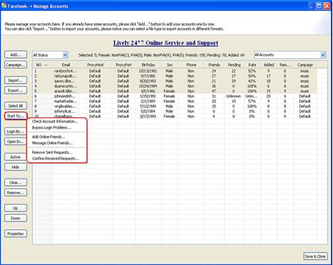
Task: Click the 57% rate cell
Action: pos(252,102)
